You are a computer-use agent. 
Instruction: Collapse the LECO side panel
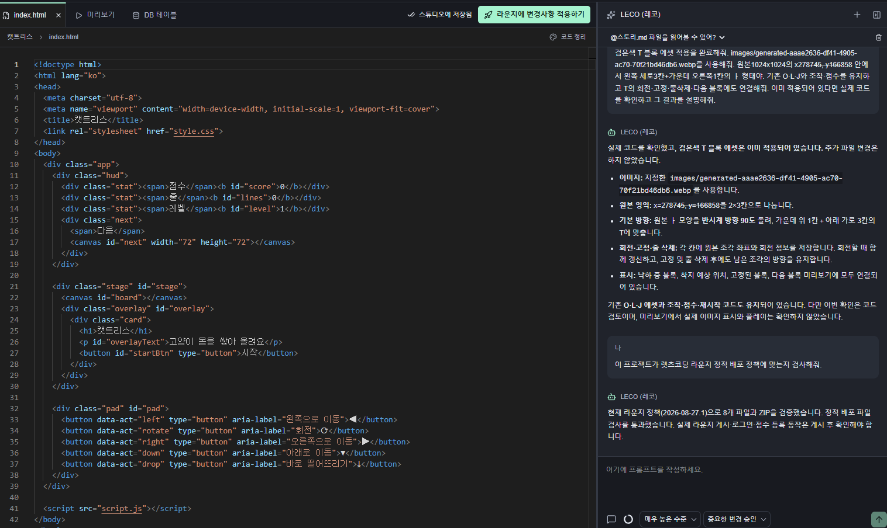click(876, 15)
